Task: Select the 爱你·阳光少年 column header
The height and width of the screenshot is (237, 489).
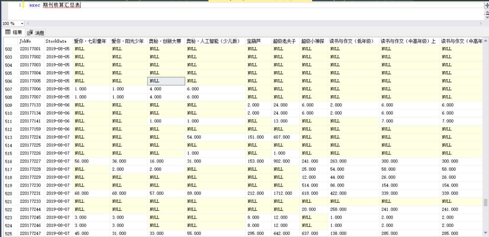Action: pos(129,41)
